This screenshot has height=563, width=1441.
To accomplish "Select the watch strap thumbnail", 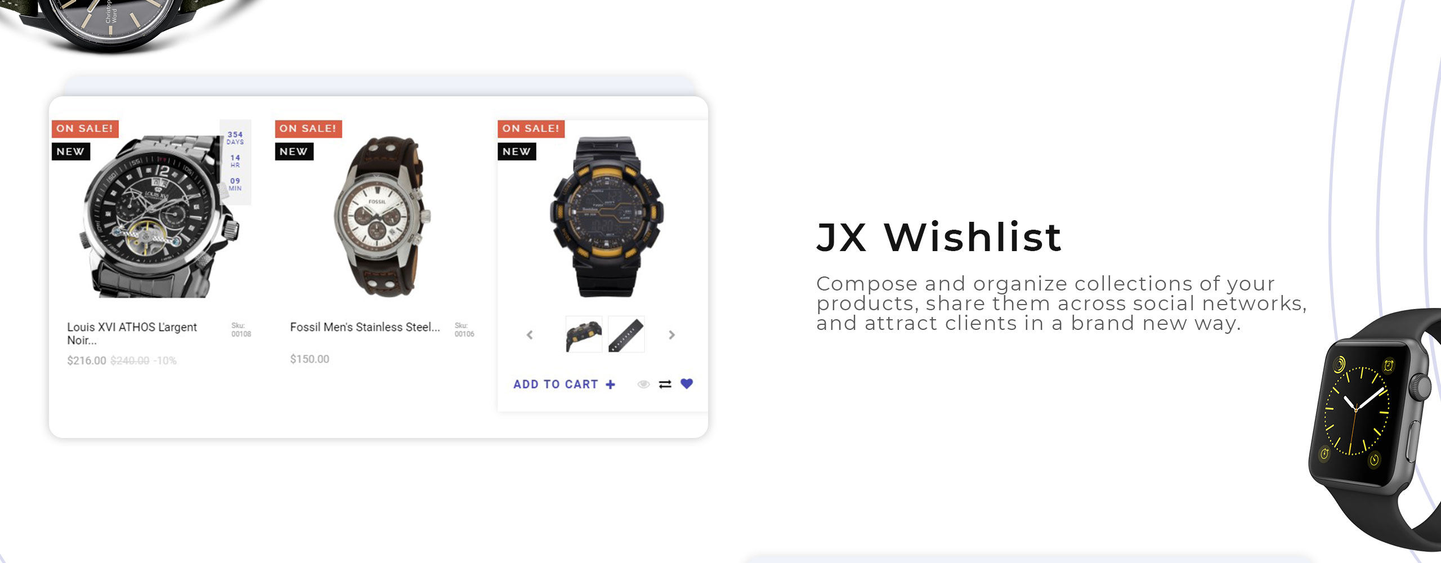I will [626, 334].
